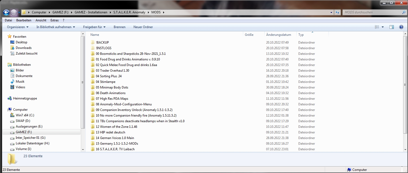Image resolution: width=408 pixels, height=173 pixels.
Task: Click the Forward navigation arrow button
Action: click(14, 12)
